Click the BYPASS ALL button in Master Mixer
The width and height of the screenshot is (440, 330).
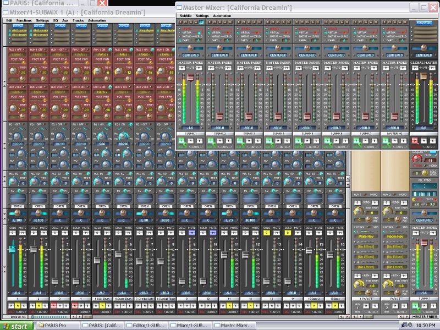(x=424, y=23)
